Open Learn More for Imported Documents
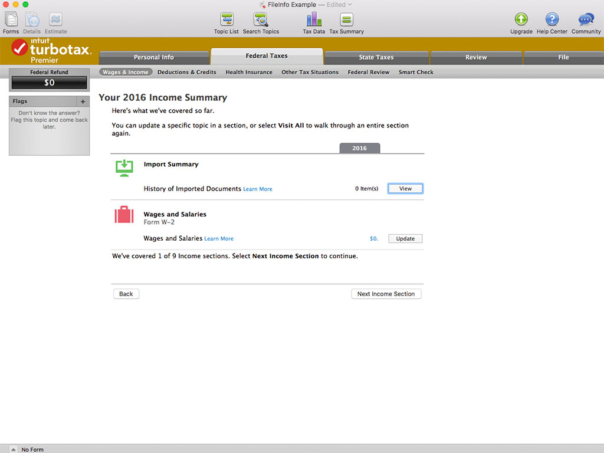This screenshot has width=604, height=453. (x=258, y=189)
